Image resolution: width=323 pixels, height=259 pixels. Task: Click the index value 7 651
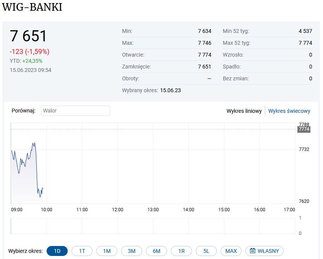pos(28,36)
